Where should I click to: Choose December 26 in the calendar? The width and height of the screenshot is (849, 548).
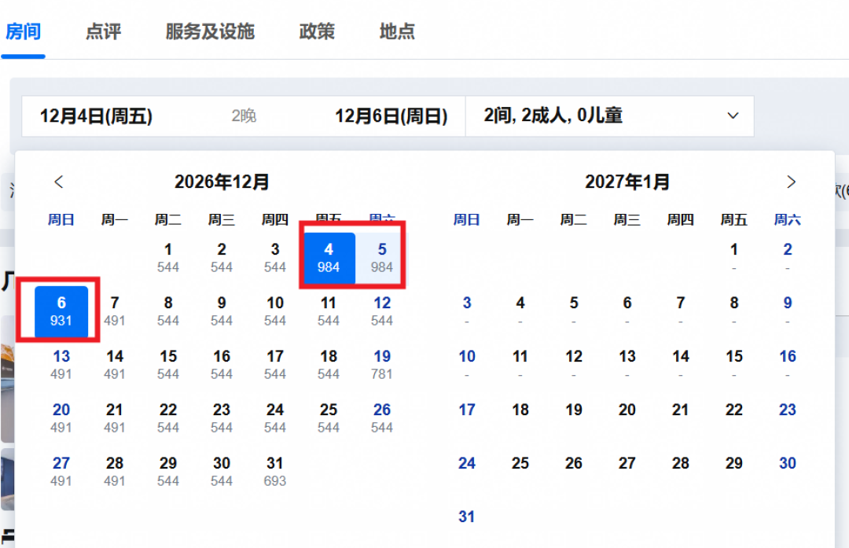tap(382, 418)
